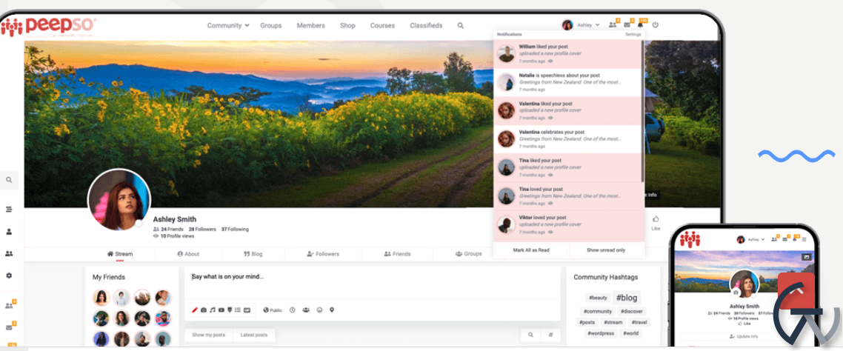Open the notifications Settings link
Screen dimensions: 843x351
click(633, 35)
